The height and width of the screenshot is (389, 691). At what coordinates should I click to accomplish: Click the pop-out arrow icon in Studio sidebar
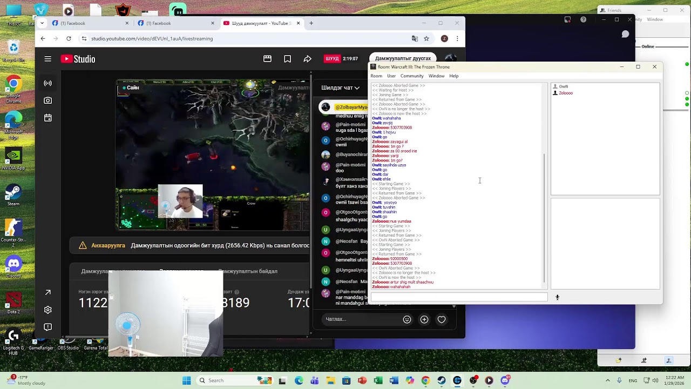click(48, 292)
